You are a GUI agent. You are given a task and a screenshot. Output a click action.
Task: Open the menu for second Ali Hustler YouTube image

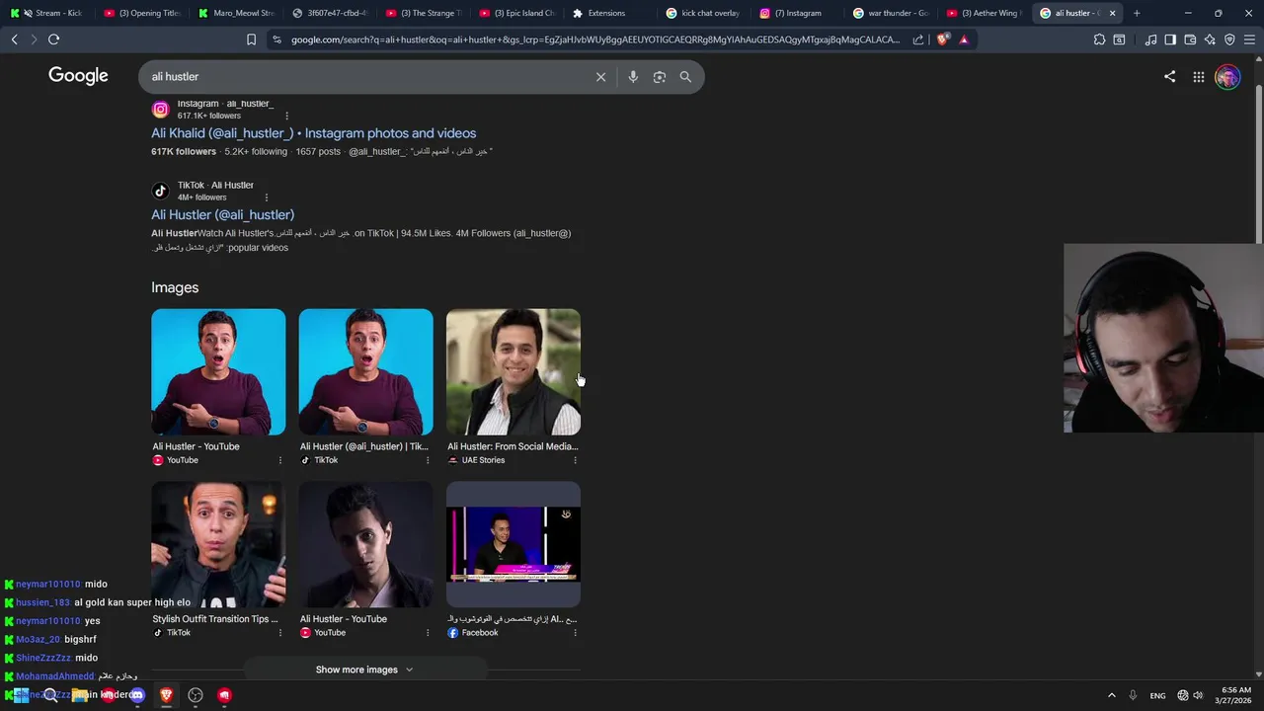(x=428, y=632)
